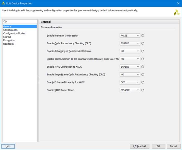Image resolution: width=182 pixels, height=150 pixels.
Task: Confirm changes with OK button
Action: pyautogui.click(x=158, y=146)
